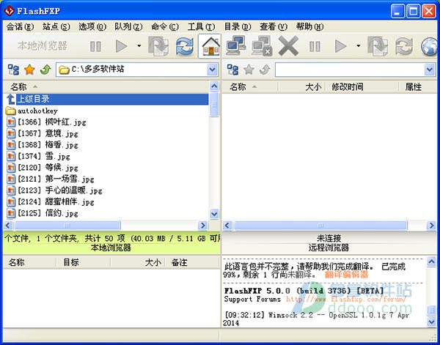440x345 pixels.
Task: Open the 工具 menu
Action: point(201,26)
